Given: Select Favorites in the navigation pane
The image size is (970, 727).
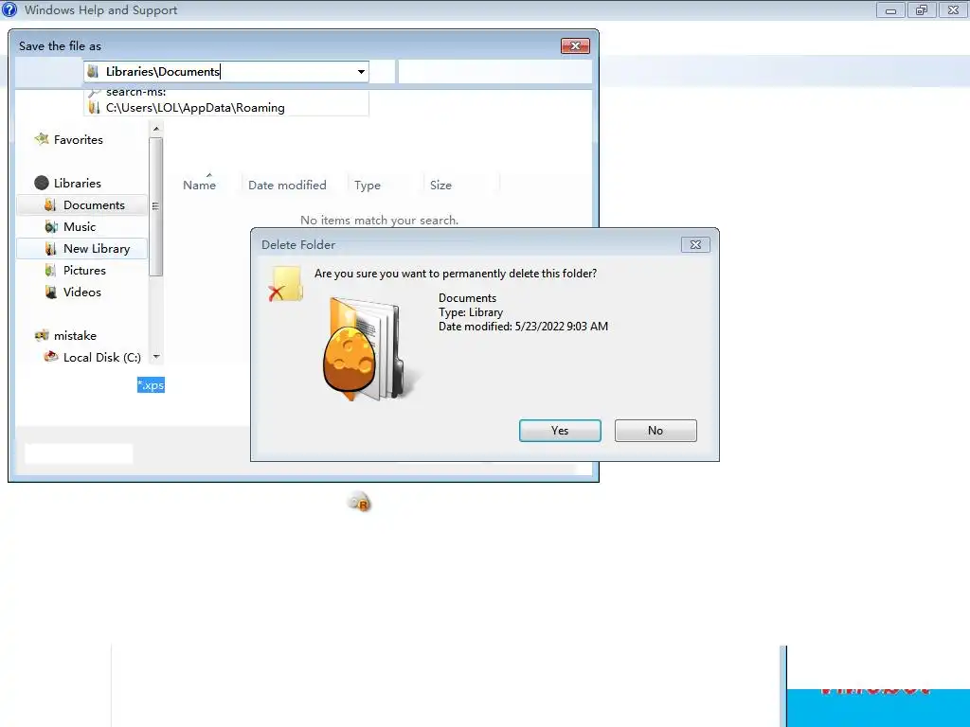Looking at the screenshot, I should 78,140.
